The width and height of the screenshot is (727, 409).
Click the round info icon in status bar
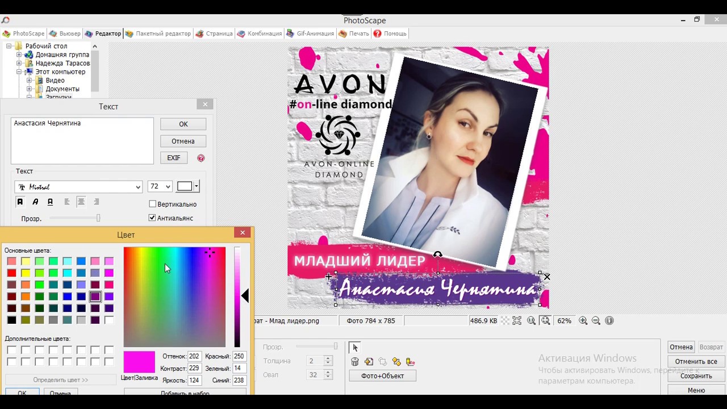coord(609,320)
